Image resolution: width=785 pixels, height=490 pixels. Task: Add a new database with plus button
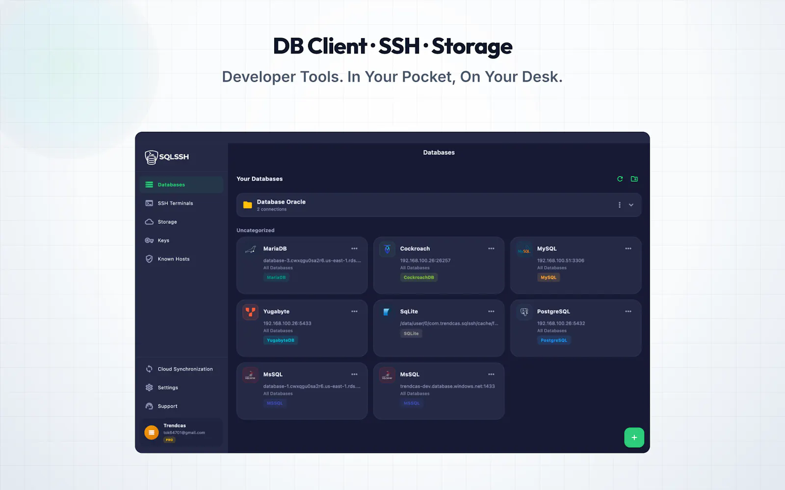634,438
